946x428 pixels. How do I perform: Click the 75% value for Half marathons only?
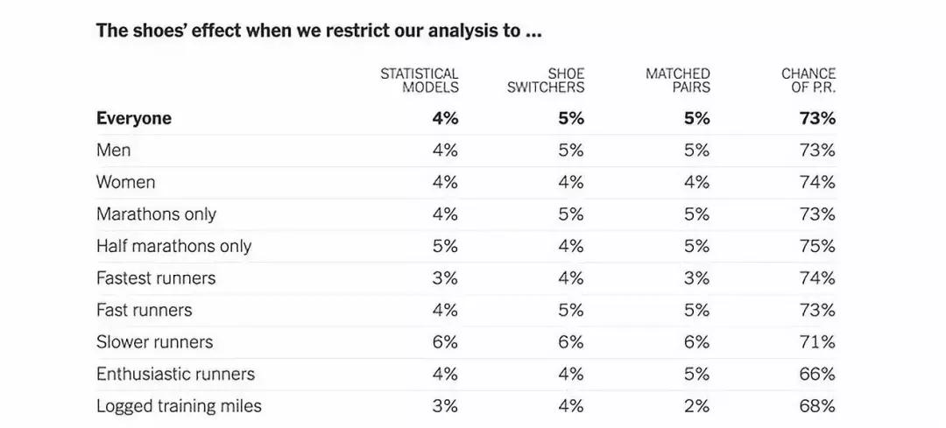pyautogui.click(x=817, y=246)
